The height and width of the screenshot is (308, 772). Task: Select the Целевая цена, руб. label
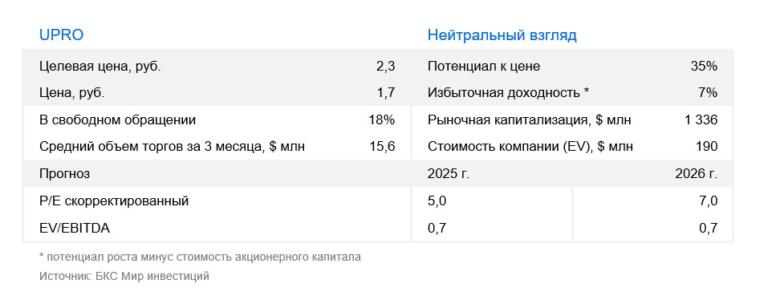[x=100, y=67]
